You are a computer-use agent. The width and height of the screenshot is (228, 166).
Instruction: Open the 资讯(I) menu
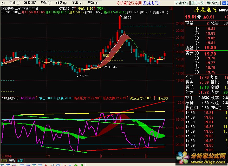pyautogui.click(x=15, y=3)
